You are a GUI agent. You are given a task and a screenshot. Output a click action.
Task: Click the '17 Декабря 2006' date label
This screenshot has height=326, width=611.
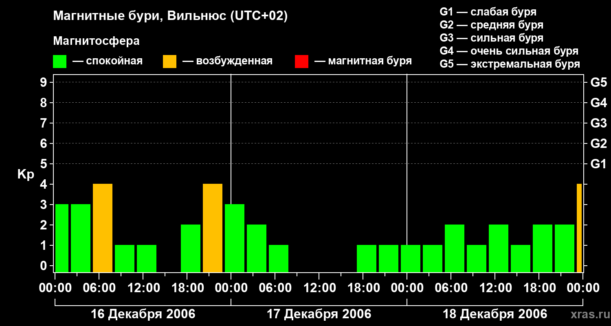(319, 314)
